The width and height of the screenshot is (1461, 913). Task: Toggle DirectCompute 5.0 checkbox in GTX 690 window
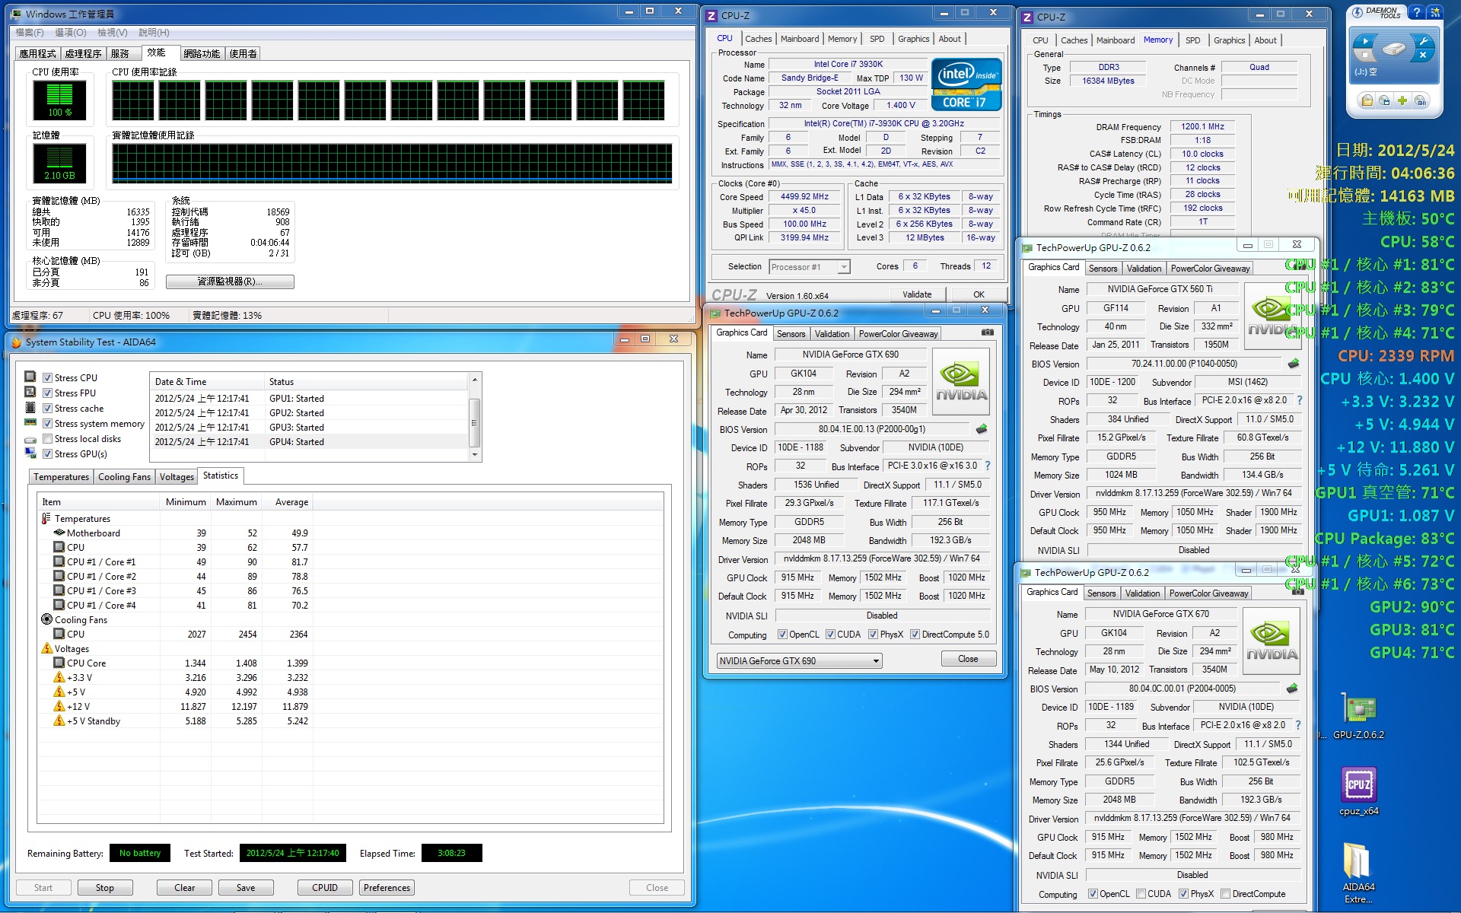coord(915,635)
